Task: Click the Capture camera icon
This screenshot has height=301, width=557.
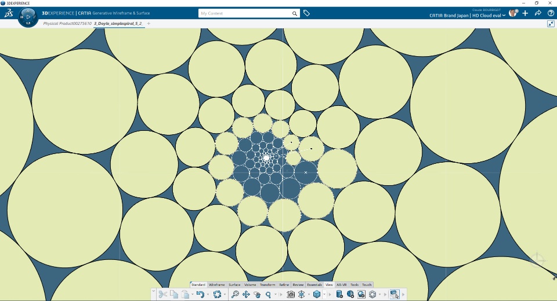Action: [x=291, y=294]
